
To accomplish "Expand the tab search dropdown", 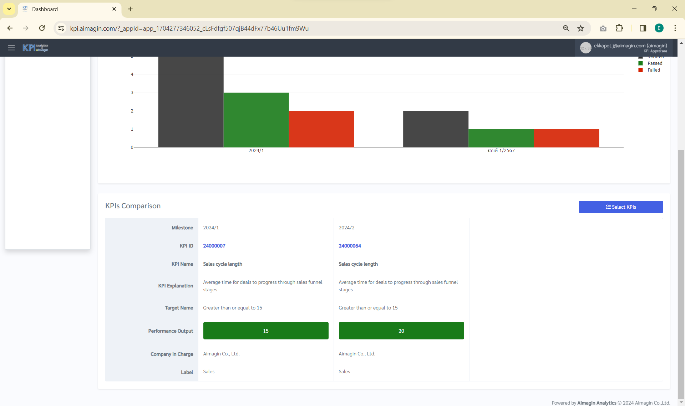I will click(x=9, y=9).
